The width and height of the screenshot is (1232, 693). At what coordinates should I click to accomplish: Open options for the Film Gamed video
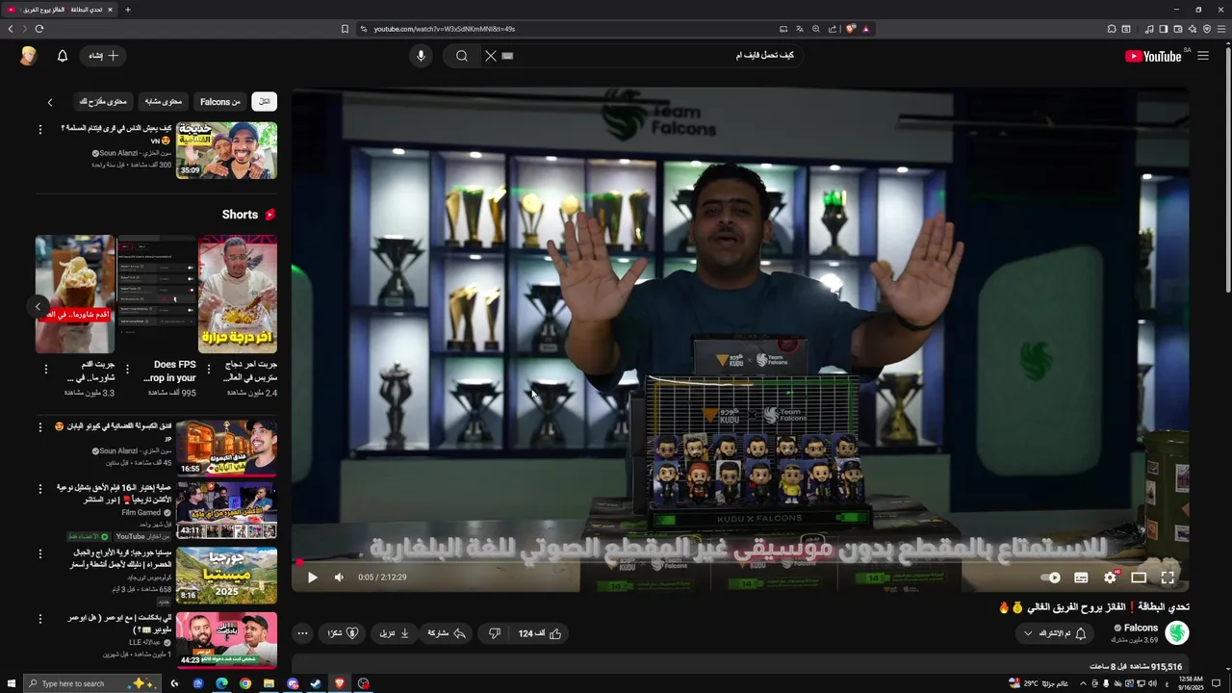click(40, 488)
